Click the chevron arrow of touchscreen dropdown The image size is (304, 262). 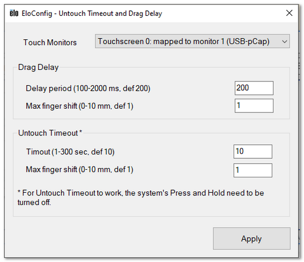point(284,41)
